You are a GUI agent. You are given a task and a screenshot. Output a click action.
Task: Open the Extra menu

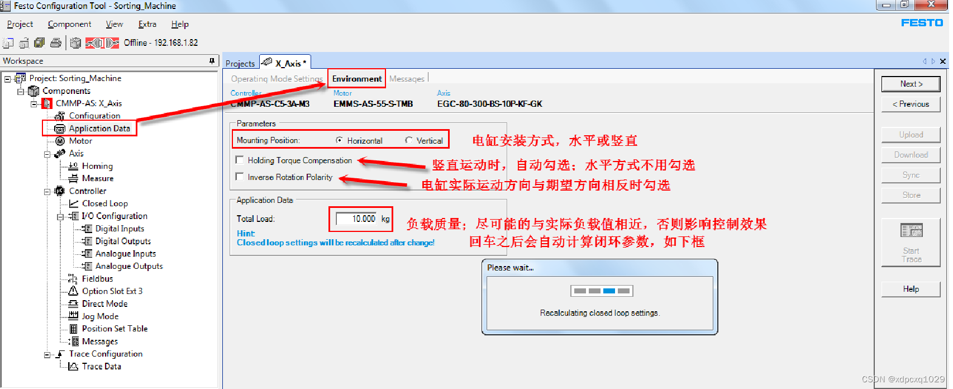[x=147, y=24]
